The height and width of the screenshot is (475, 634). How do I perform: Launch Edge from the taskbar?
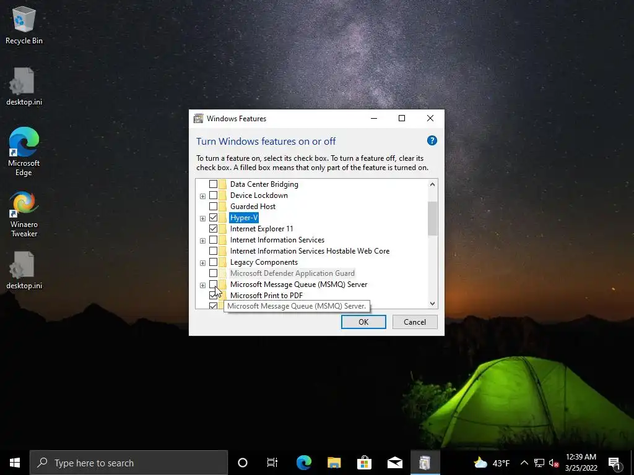click(x=303, y=463)
